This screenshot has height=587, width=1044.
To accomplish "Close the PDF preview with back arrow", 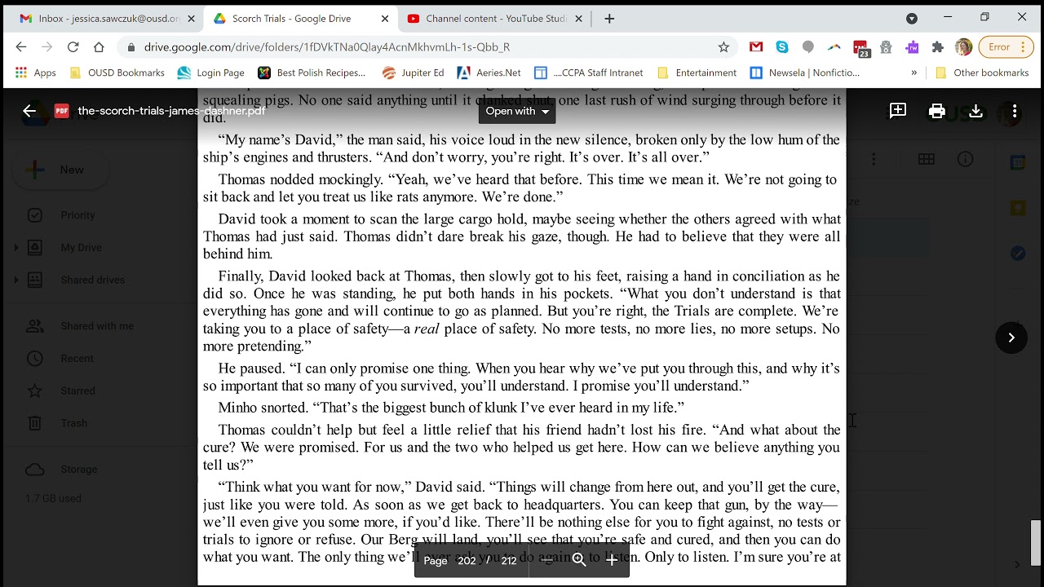I will pos(29,111).
